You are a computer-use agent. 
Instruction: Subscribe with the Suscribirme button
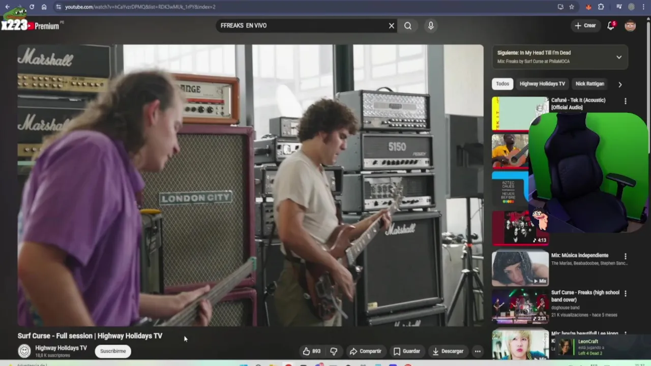click(x=113, y=351)
